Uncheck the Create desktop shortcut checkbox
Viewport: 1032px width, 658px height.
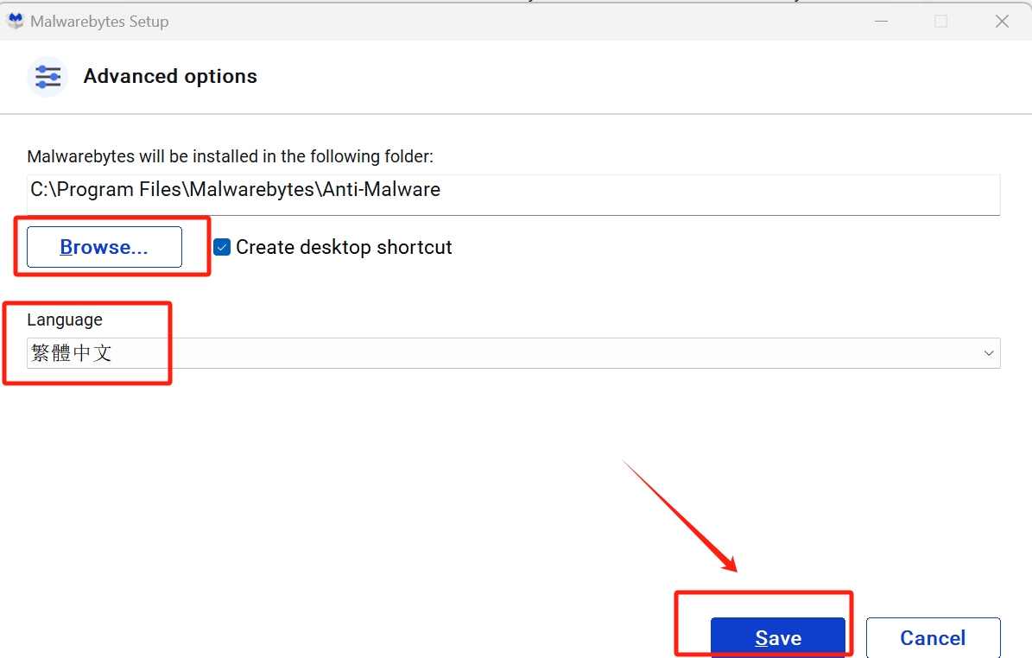pyautogui.click(x=222, y=248)
